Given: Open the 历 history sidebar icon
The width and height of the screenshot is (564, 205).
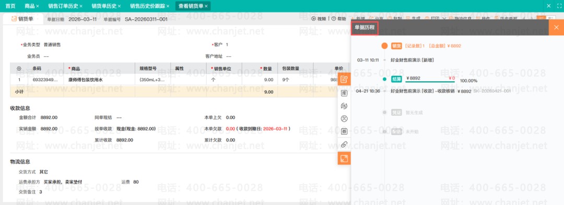Looking at the screenshot, I should coord(344,106).
